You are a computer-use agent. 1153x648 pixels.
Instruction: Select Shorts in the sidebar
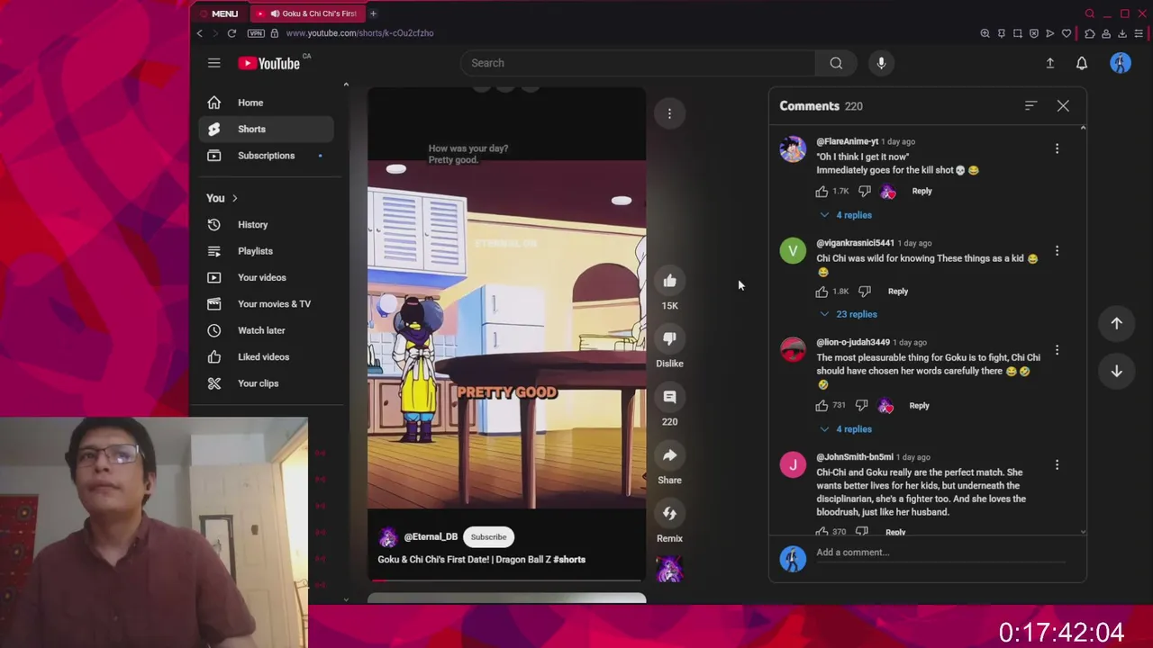267,129
